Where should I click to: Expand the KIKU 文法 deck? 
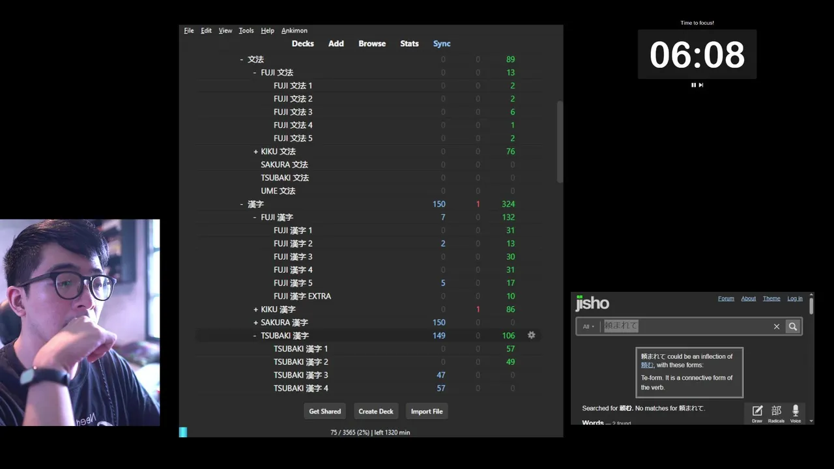point(255,151)
